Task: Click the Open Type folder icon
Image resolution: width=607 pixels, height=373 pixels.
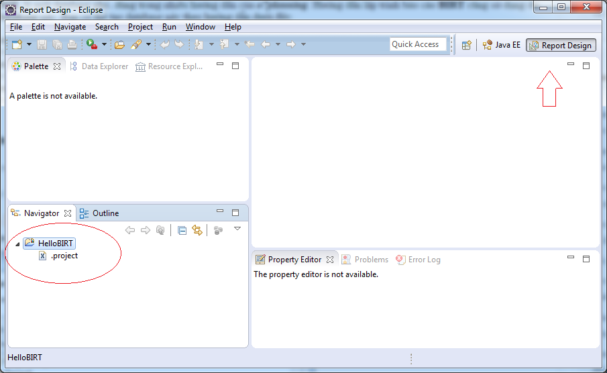Action: coord(119,44)
